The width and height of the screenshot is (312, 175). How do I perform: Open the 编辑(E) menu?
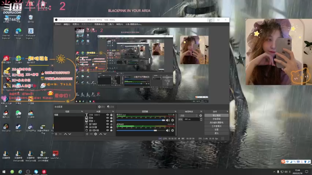tap(67, 24)
